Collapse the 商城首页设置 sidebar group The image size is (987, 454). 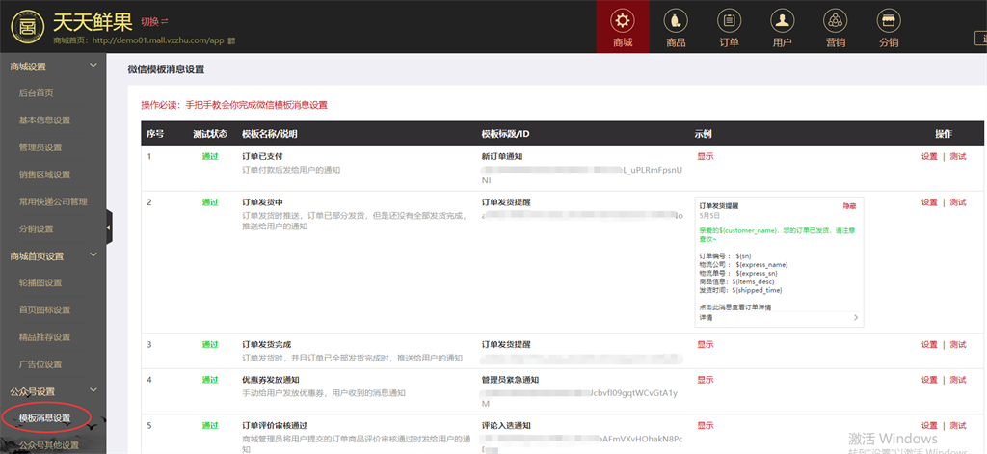(93, 255)
